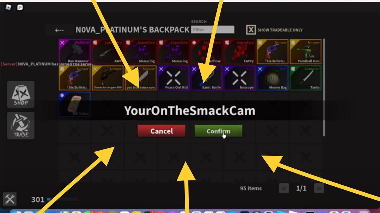Click the Roblox logo icon

pos(8,7)
